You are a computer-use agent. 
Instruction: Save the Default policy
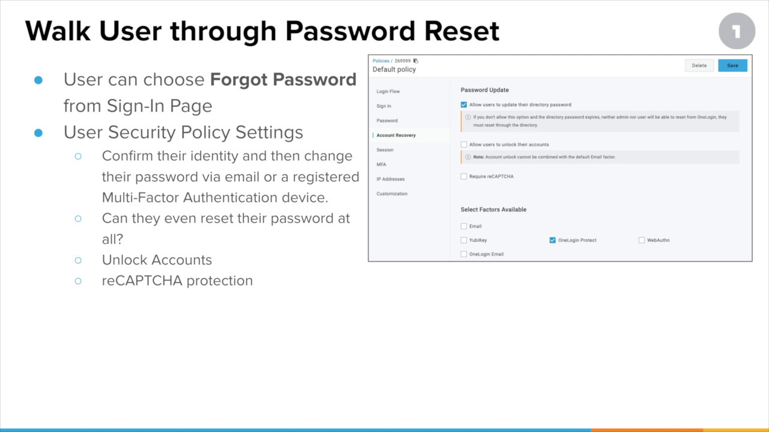(x=732, y=65)
